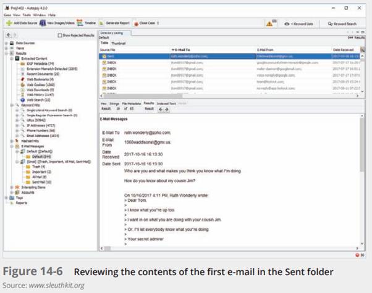
Task: Click the Sent row envelope icon
Action: point(104,56)
